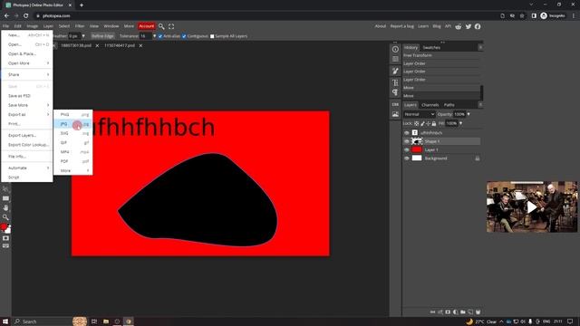Open Photopea Reddit link icon
The image size is (580, 326).
pyautogui.click(x=459, y=26)
